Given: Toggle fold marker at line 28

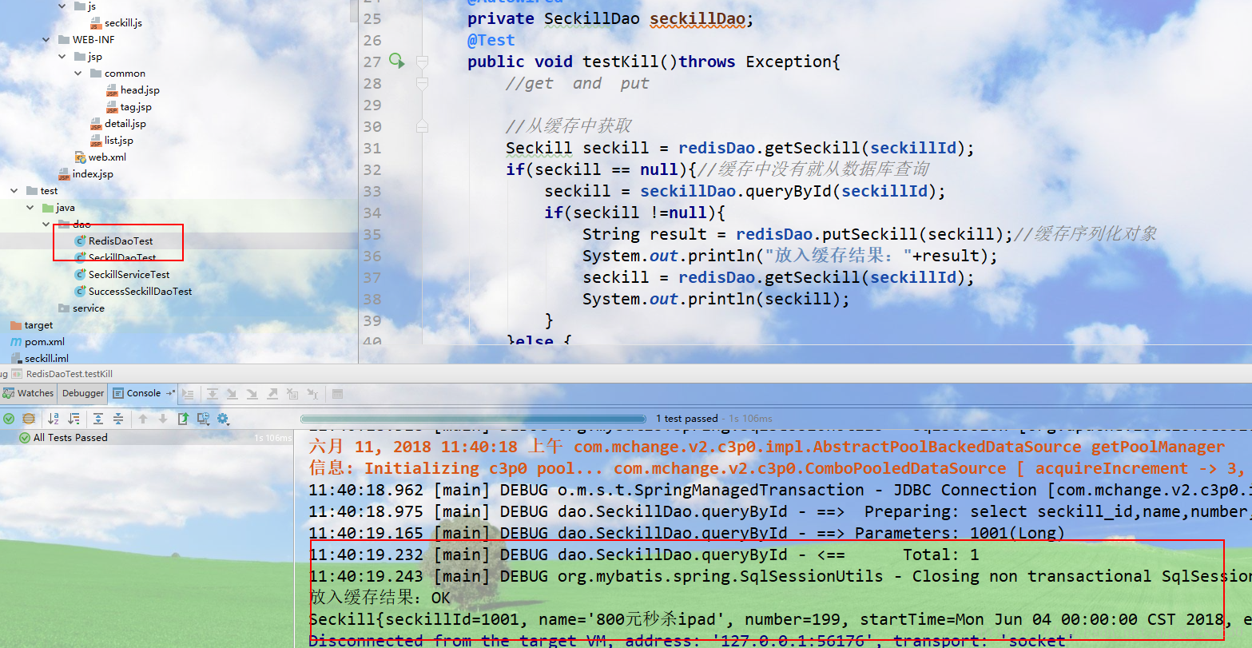Looking at the screenshot, I should click(x=422, y=83).
